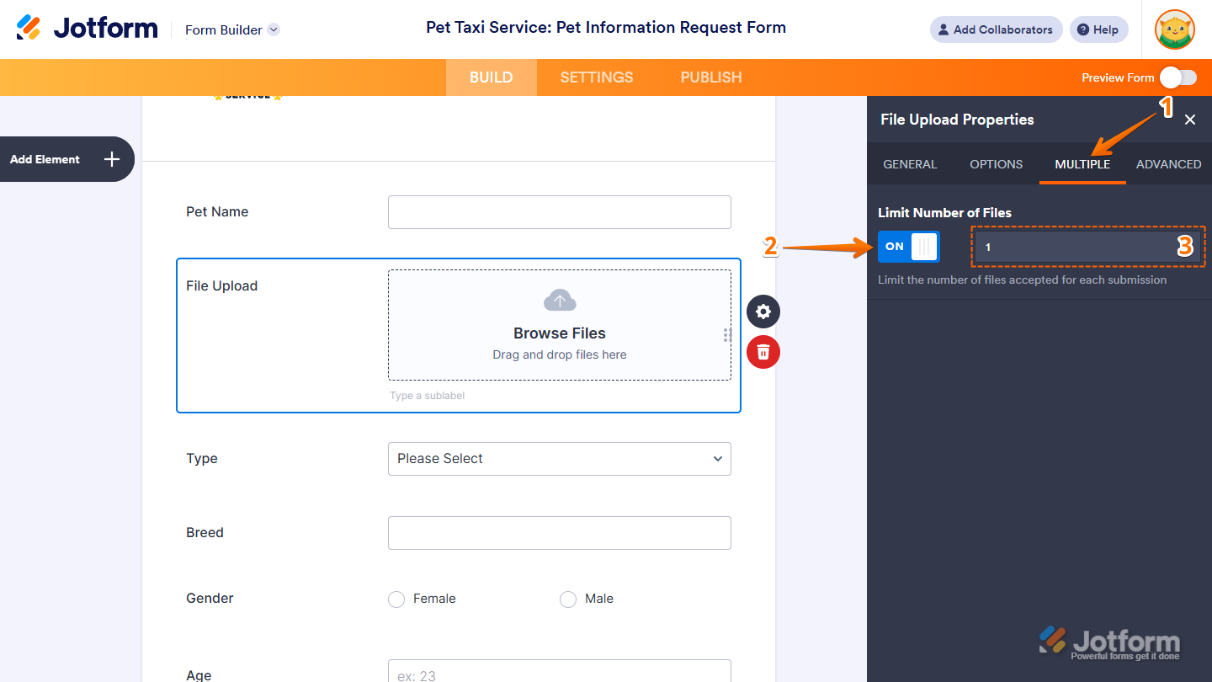Click the file limit number input
The width and height of the screenshot is (1212, 682).
(x=1077, y=247)
